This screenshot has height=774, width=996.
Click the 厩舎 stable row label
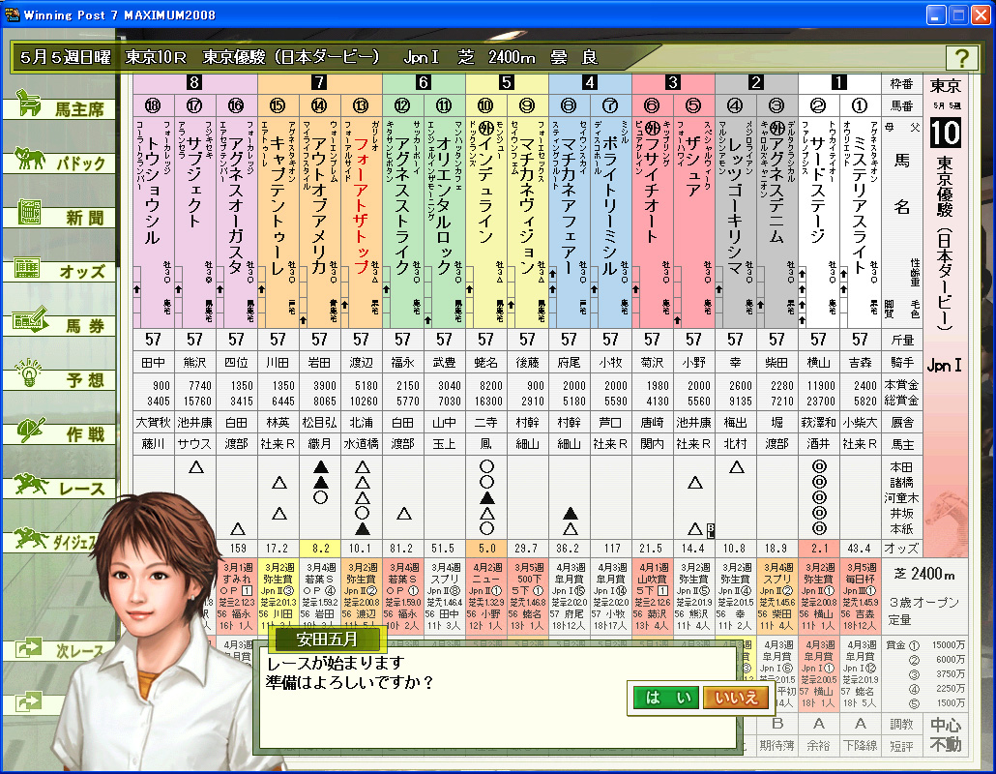click(901, 422)
